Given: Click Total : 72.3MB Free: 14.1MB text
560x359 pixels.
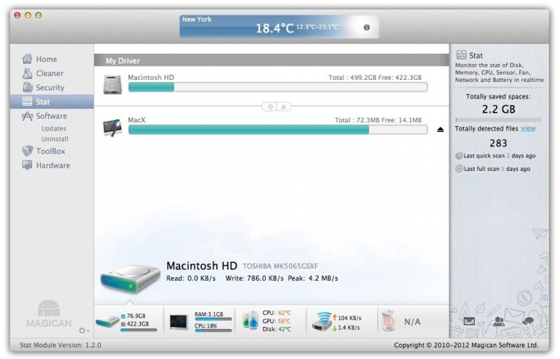Looking at the screenshot, I should 379,120.
